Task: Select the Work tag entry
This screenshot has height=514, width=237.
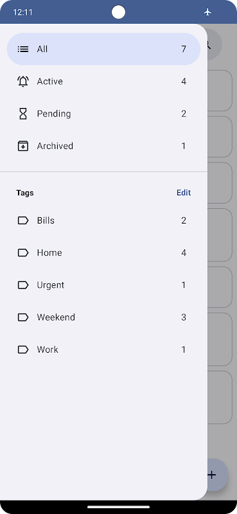Action: (x=103, y=350)
